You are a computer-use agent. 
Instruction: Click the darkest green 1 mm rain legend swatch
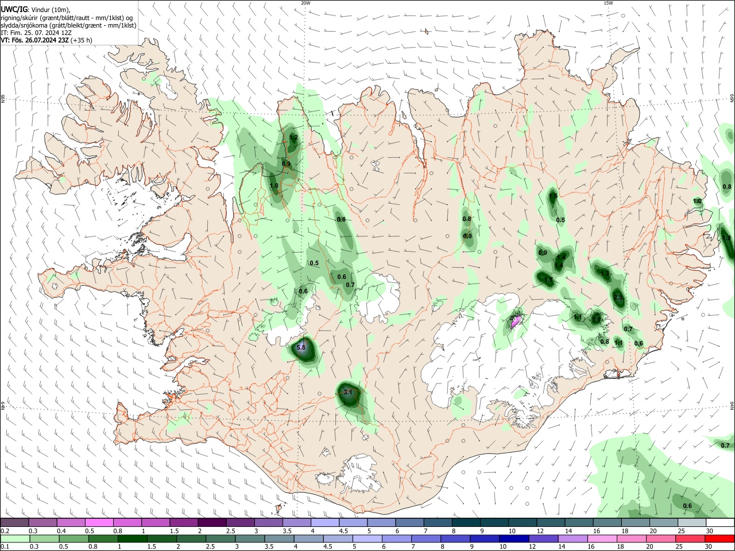(x=132, y=538)
